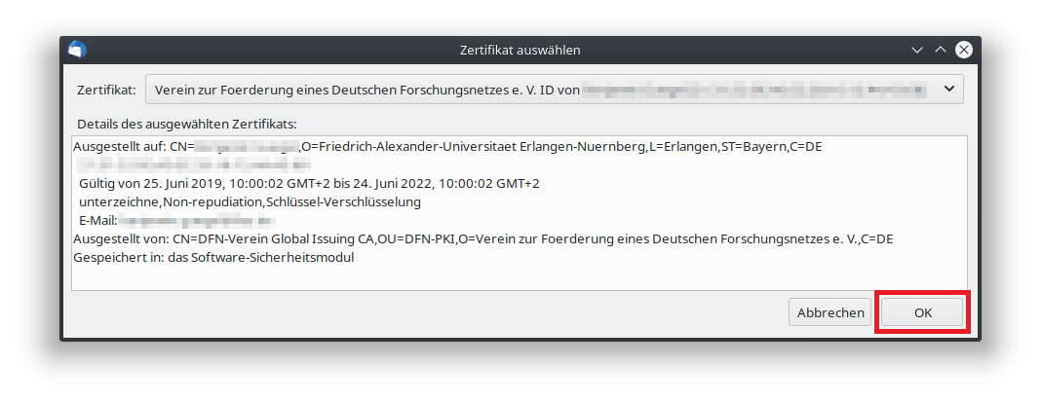This screenshot has height=401, width=1041.
Task: Click the "unterzeichne,Non-repudiation" key usage line
Action: 250,201
